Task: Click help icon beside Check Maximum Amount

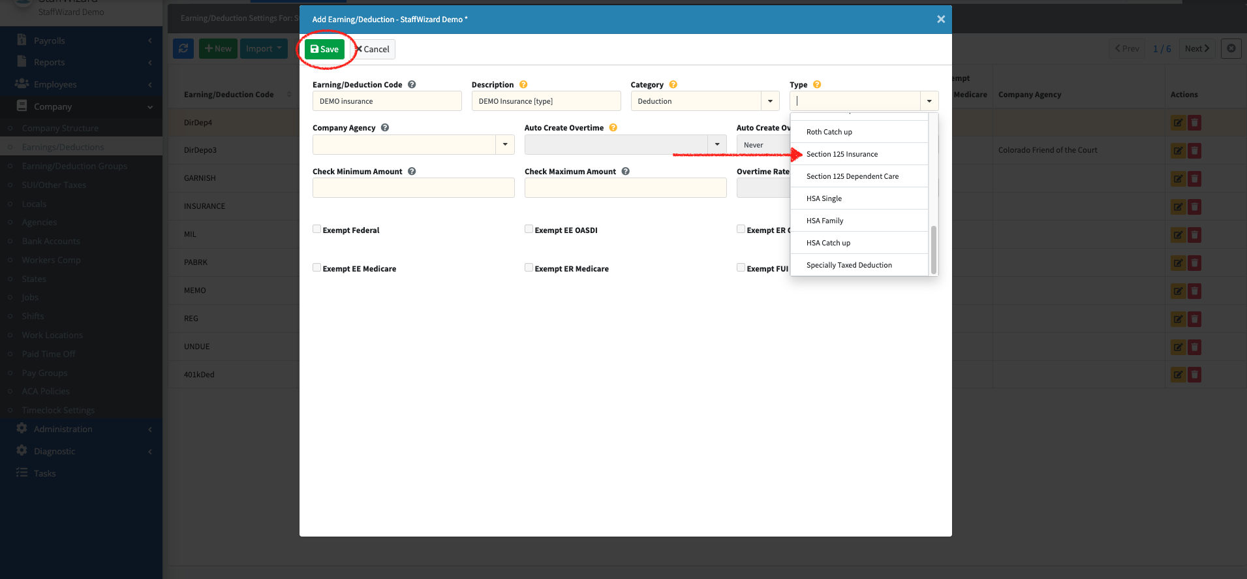Action: (x=625, y=172)
